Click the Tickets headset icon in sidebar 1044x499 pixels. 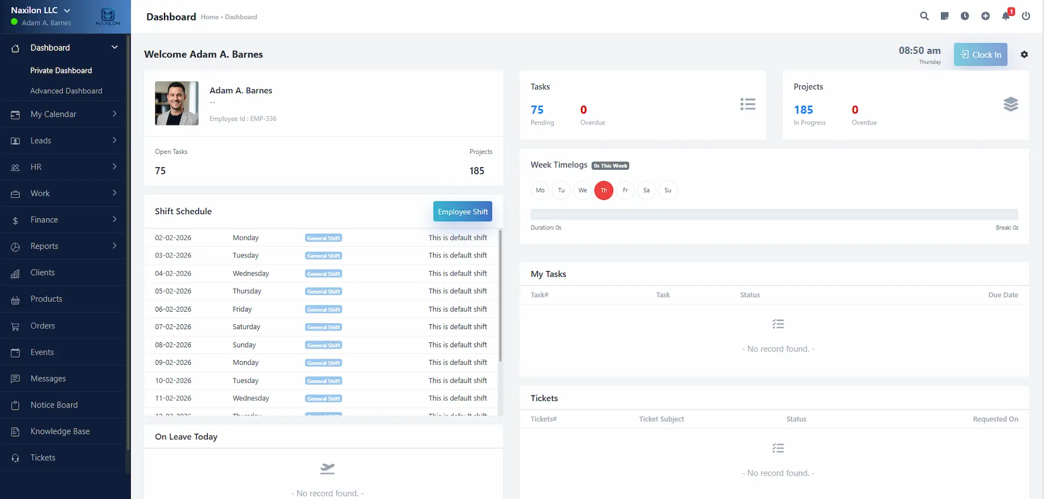15,458
